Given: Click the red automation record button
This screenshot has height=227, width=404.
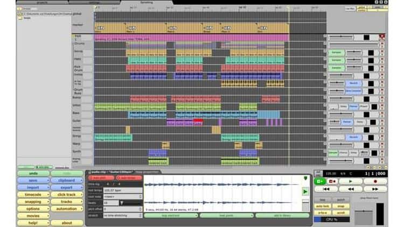Looking at the screenshot, I should click(x=332, y=181).
